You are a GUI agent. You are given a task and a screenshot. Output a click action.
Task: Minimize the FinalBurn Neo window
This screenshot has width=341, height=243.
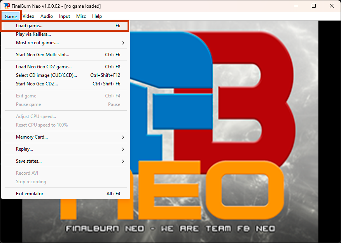click(x=296, y=6)
